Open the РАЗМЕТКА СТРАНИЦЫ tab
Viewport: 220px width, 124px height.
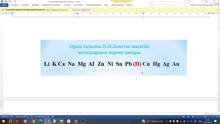[x=51, y=5]
